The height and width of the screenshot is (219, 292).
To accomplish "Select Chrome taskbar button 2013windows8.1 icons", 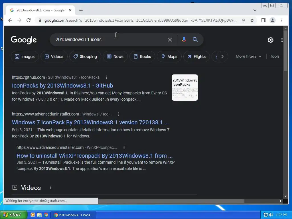I will (73, 215).
